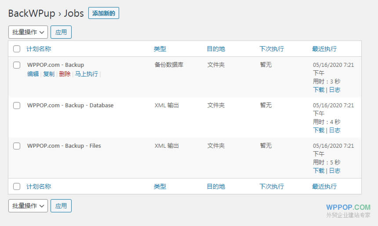
Task: Toggle the select-all checkbox in footer
Action: click(17, 186)
